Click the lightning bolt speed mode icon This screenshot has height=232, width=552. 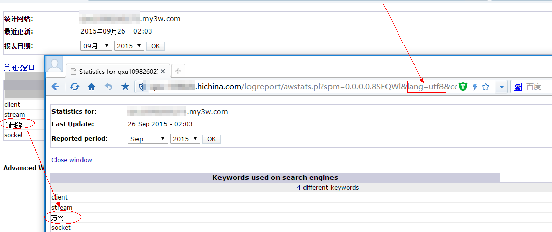click(475, 87)
